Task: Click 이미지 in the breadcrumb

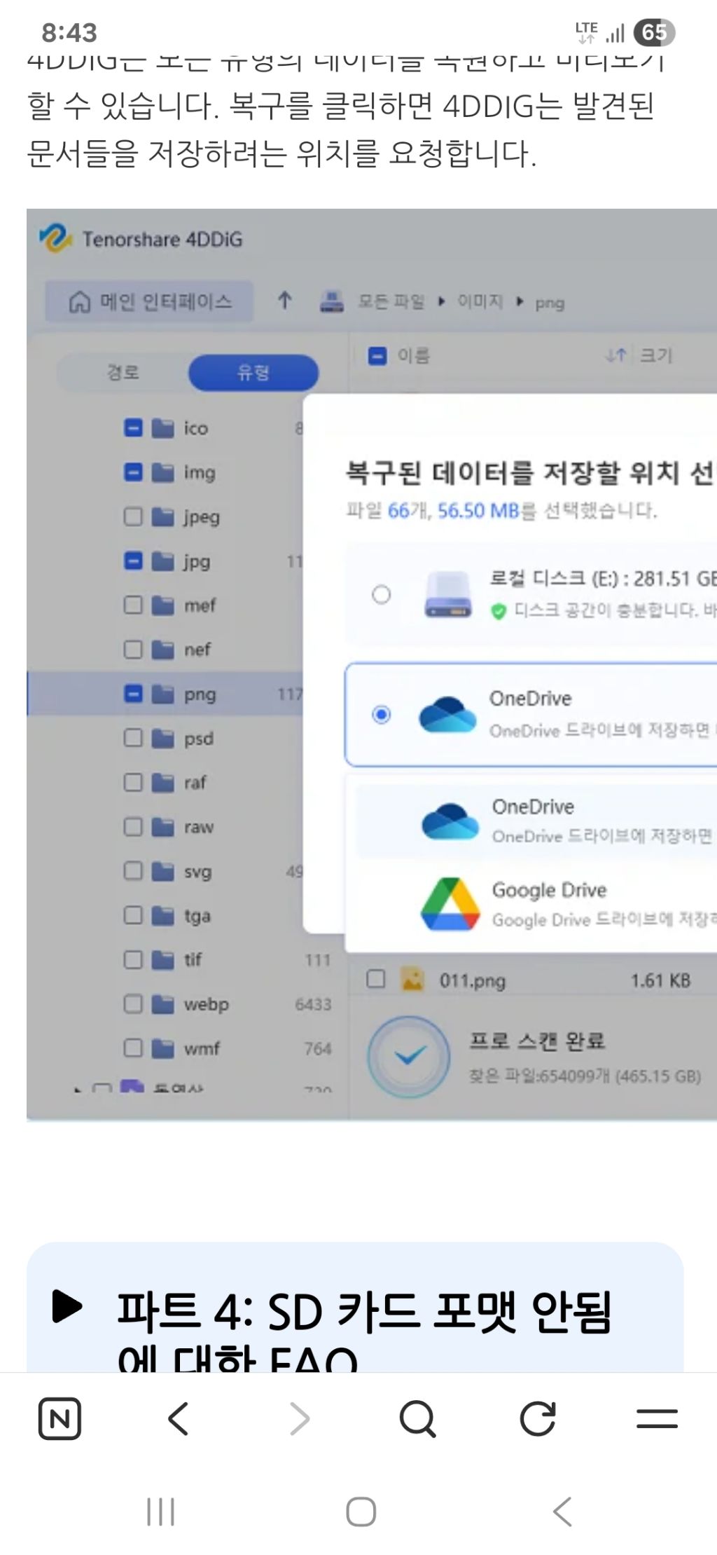Action: coord(480,302)
